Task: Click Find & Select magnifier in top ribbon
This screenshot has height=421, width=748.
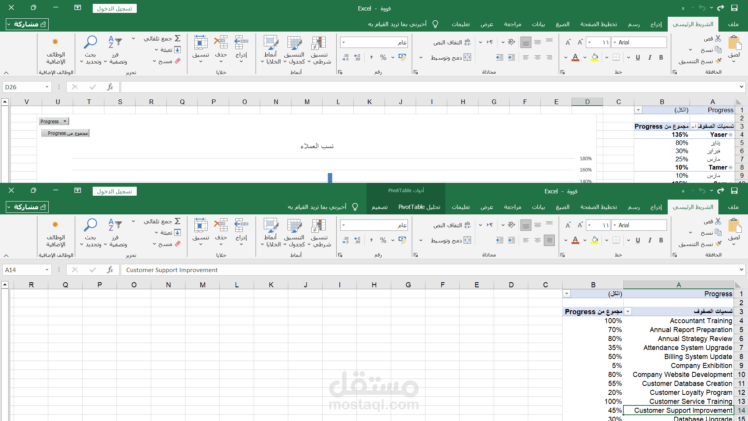Action: [90, 42]
